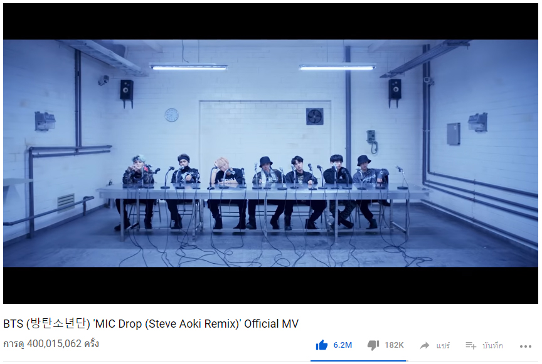Click the right wall speaker in video

point(395,90)
